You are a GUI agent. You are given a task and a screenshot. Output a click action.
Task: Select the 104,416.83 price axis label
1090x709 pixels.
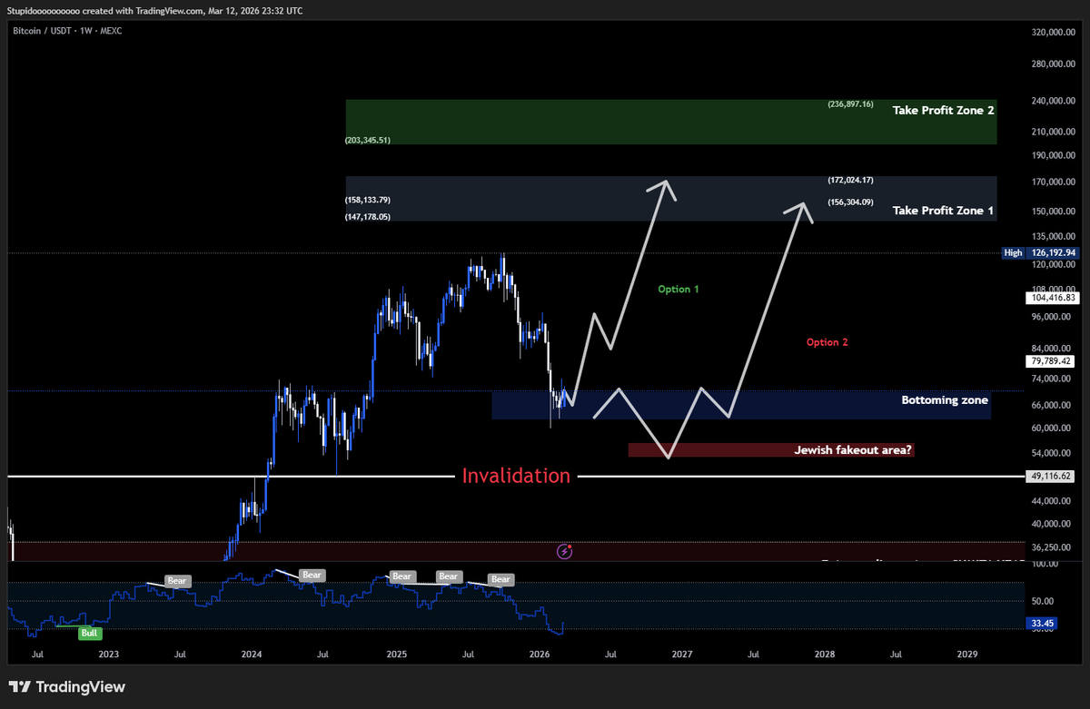pyautogui.click(x=1051, y=297)
